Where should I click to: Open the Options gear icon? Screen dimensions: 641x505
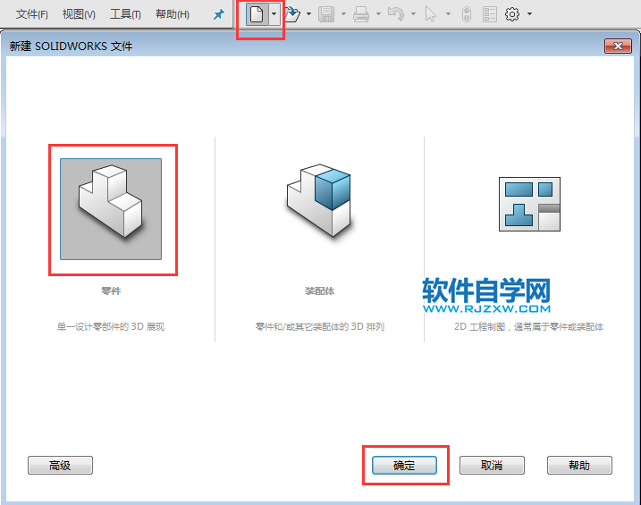tap(512, 14)
